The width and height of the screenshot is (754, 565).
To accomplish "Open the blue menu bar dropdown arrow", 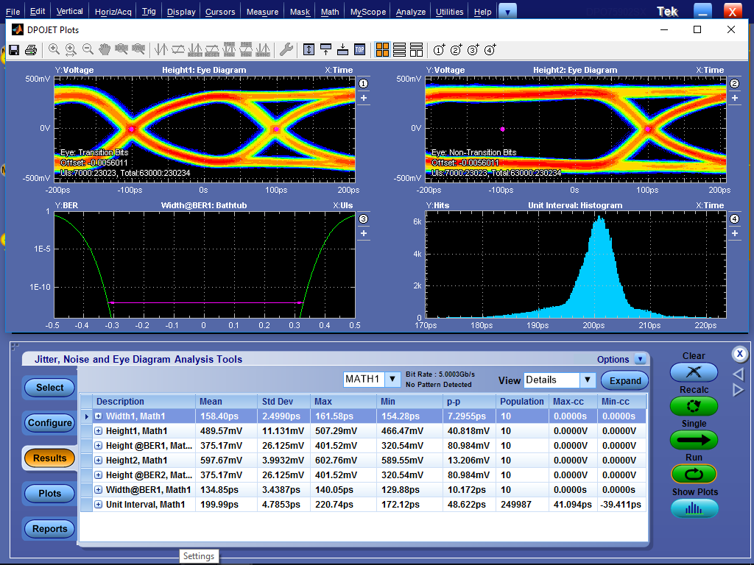I will pyautogui.click(x=507, y=12).
